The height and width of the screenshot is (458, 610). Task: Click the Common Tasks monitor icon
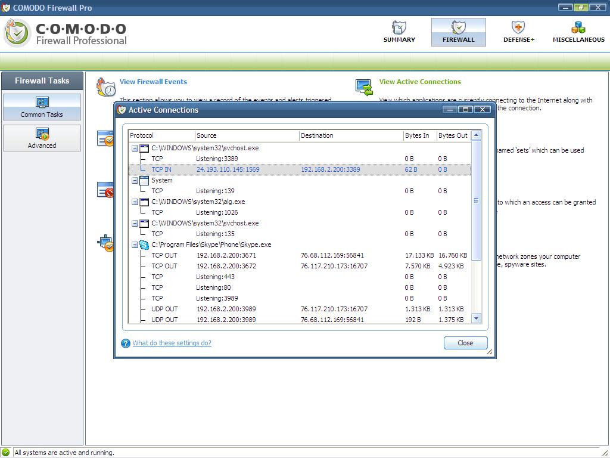click(x=42, y=103)
